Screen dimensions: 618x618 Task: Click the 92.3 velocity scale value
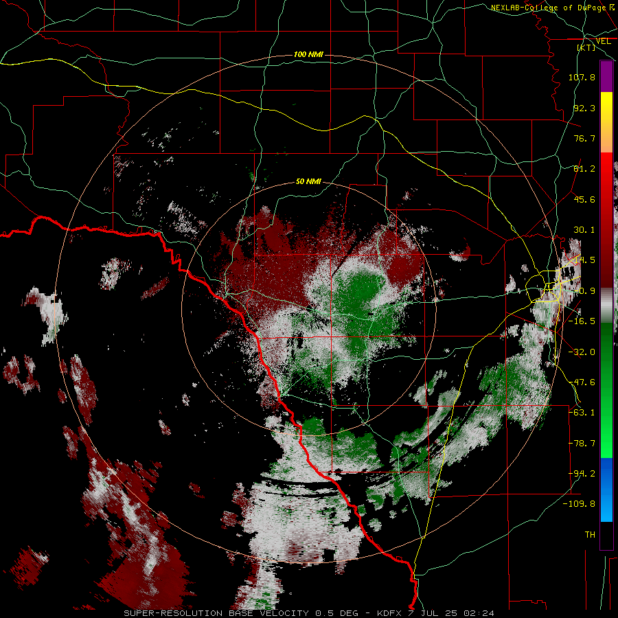click(584, 108)
